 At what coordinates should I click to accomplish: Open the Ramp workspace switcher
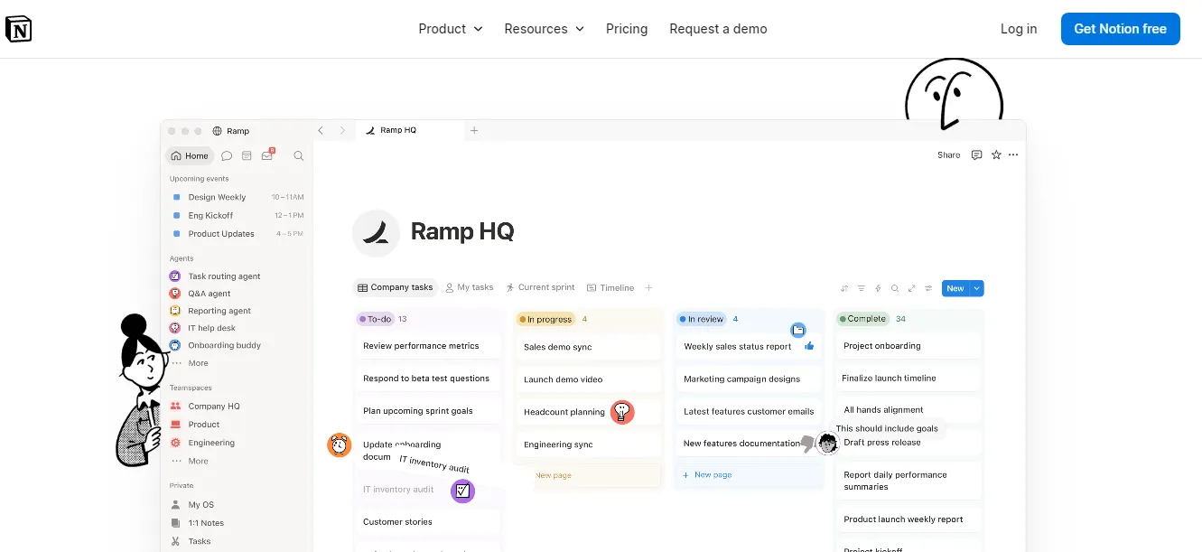tap(230, 131)
